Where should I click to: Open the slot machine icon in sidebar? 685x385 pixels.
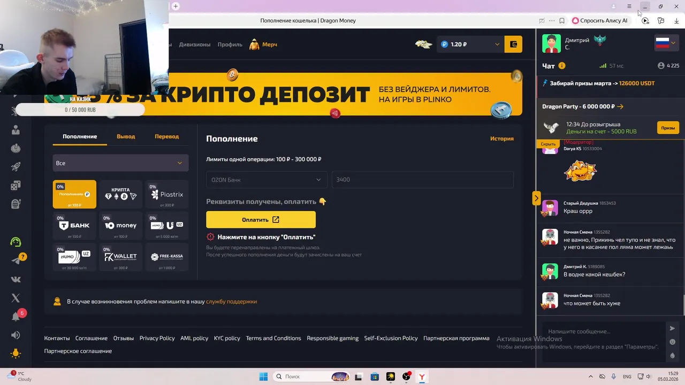pyautogui.click(x=16, y=204)
